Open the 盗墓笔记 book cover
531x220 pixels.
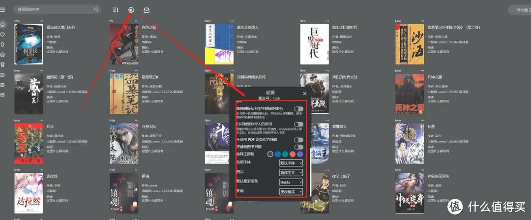pos(124,94)
